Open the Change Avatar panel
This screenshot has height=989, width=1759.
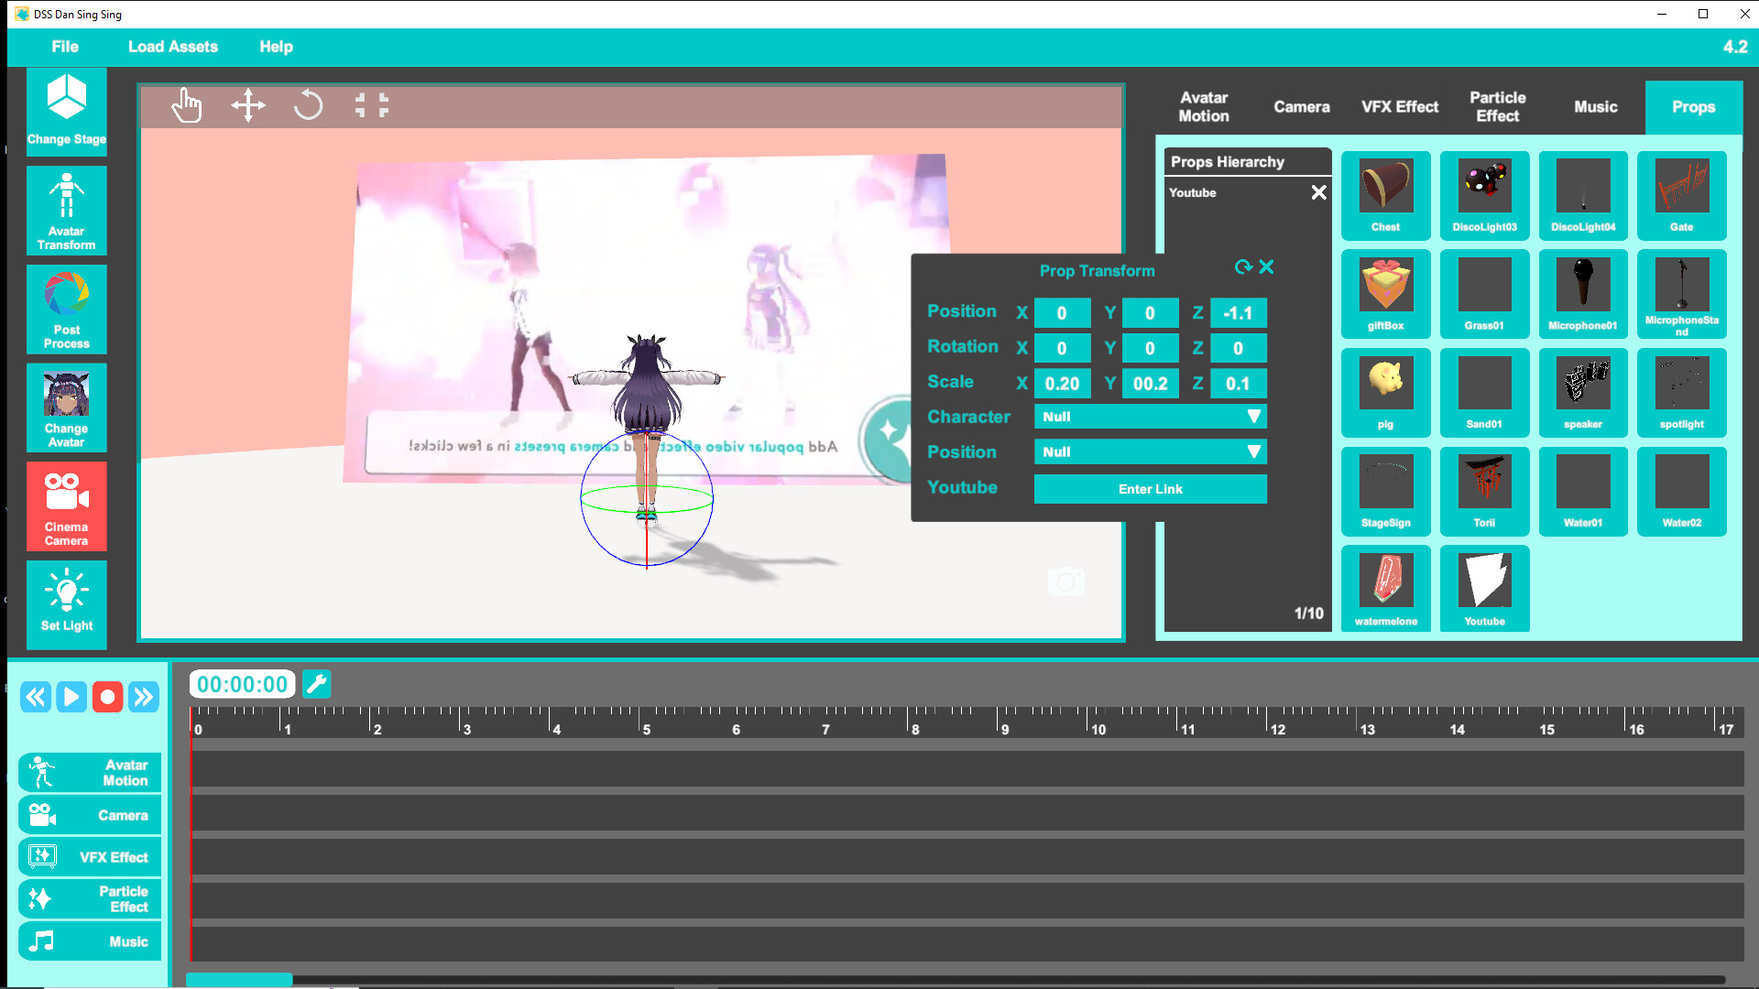pyautogui.click(x=66, y=408)
